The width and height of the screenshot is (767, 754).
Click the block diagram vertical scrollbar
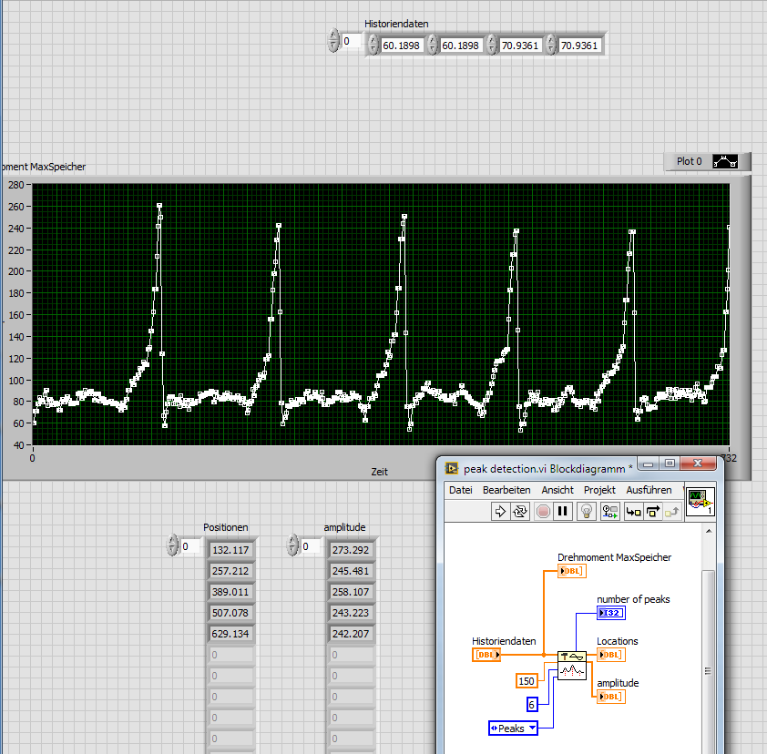[x=708, y=669]
